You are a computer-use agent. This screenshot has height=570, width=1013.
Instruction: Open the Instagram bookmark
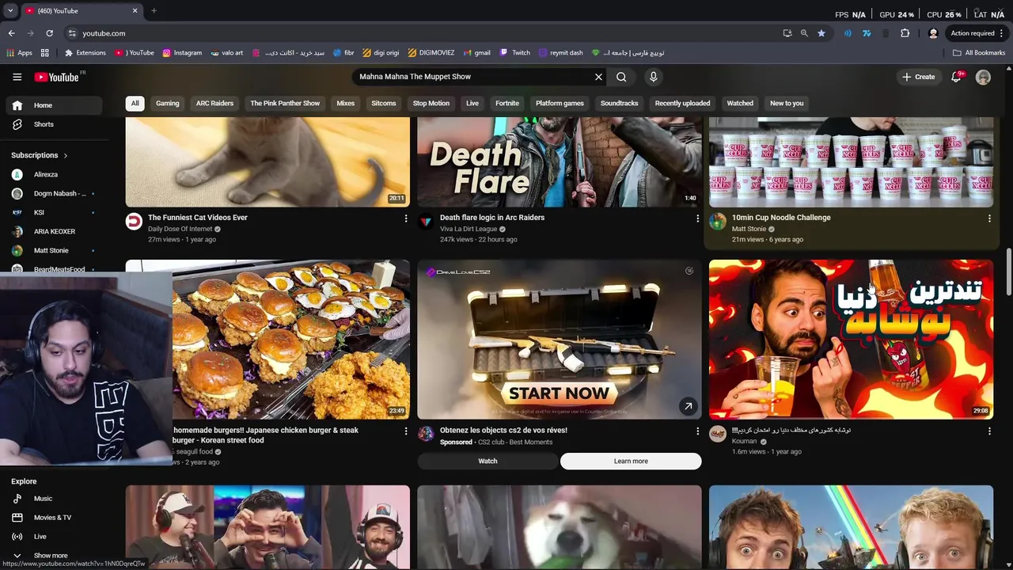pyautogui.click(x=182, y=53)
